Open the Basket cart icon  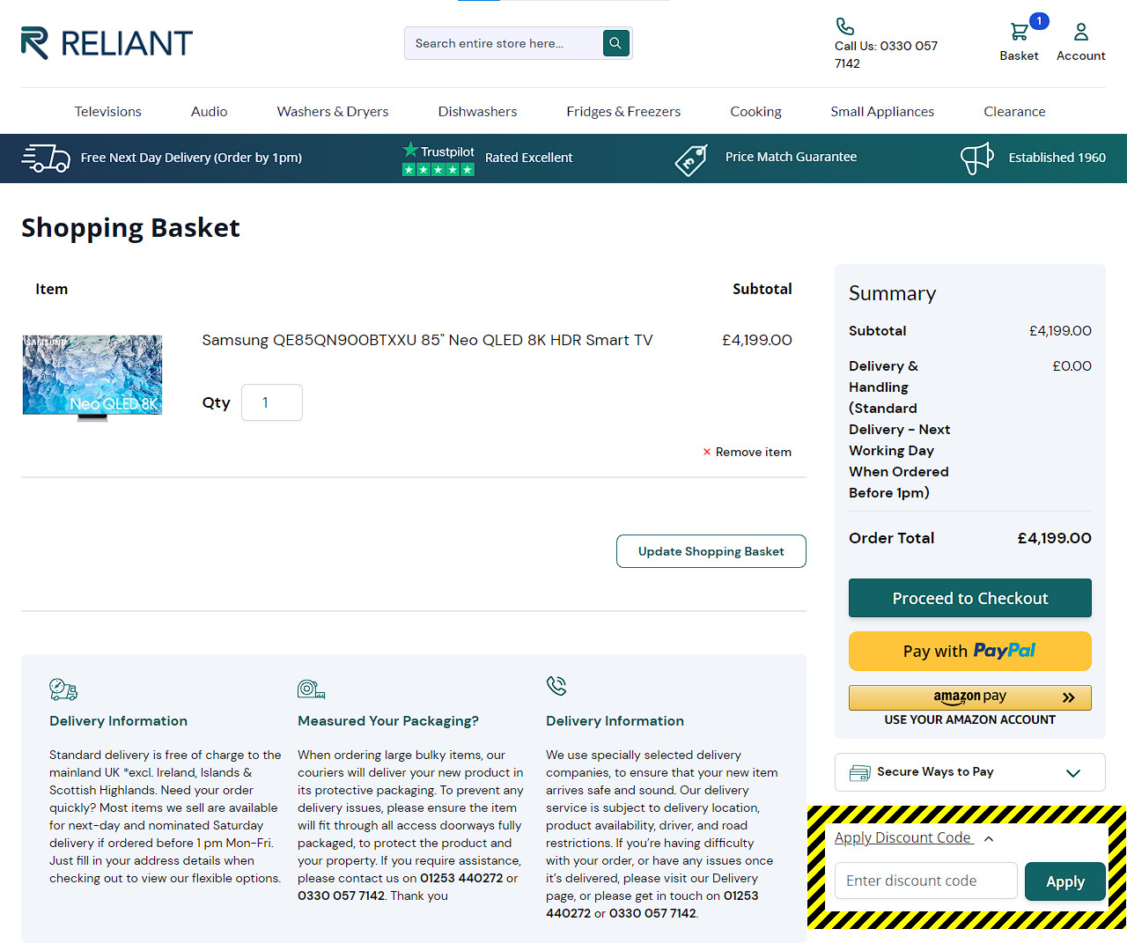point(1019,32)
